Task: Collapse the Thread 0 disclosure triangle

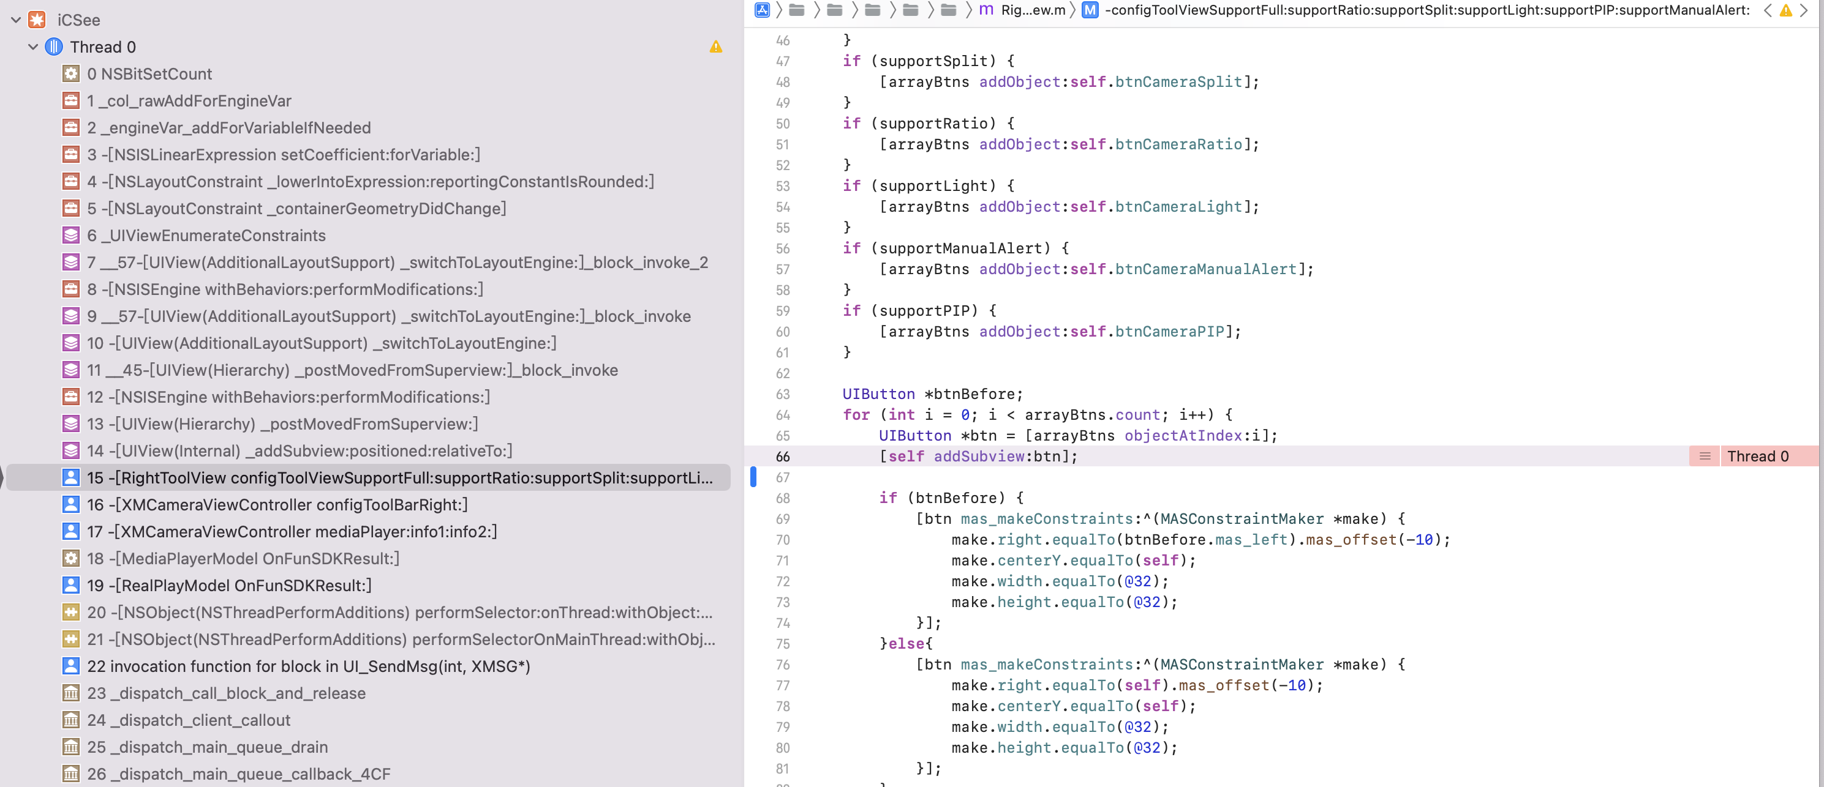Action: [32, 47]
